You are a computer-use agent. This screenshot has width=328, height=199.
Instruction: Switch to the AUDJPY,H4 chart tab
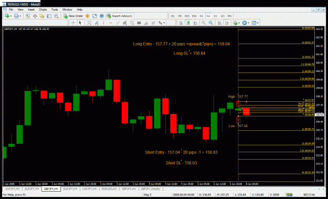pyautogui.click(x=32, y=189)
